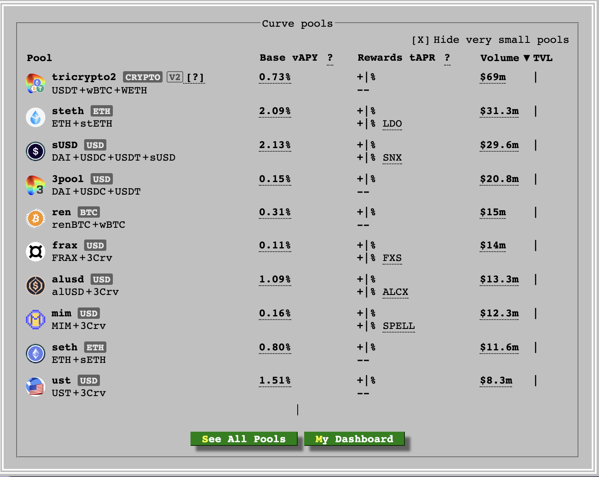Open the sUSD pool name
This screenshot has height=477, width=599.
(x=65, y=145)
